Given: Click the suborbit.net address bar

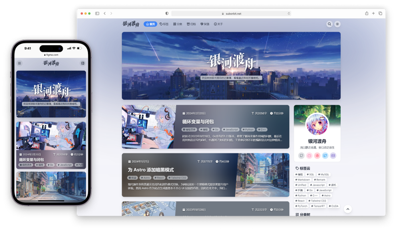Looking at the screenshot, I should [231, 13].
